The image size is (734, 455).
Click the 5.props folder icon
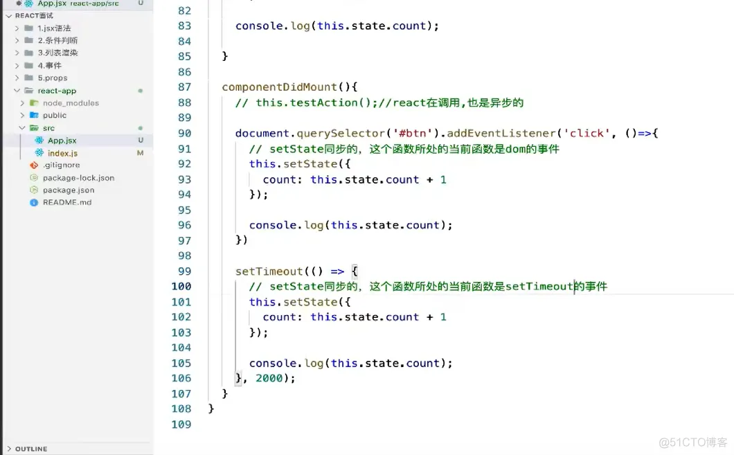click(28, 78)
